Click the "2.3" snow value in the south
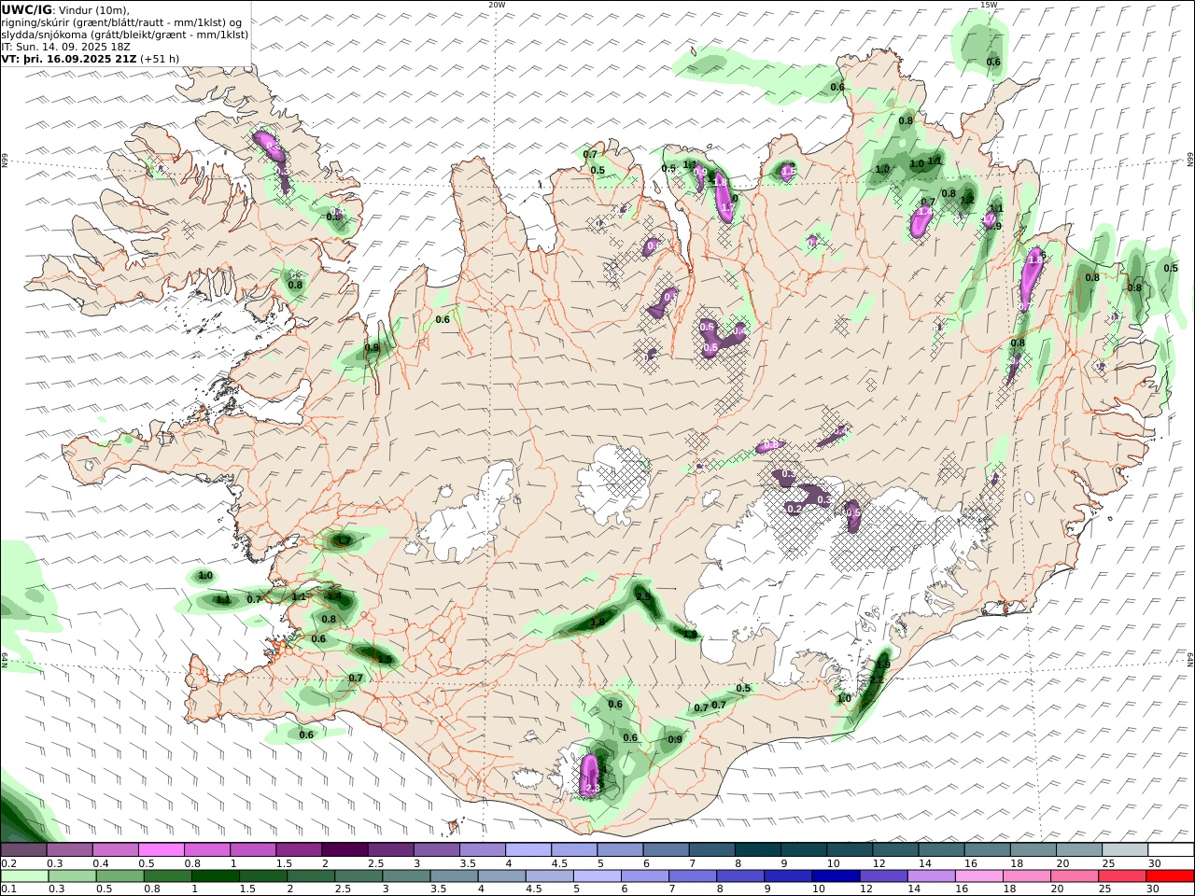This screenshot has height=896, width=1195. click(592, 789)
